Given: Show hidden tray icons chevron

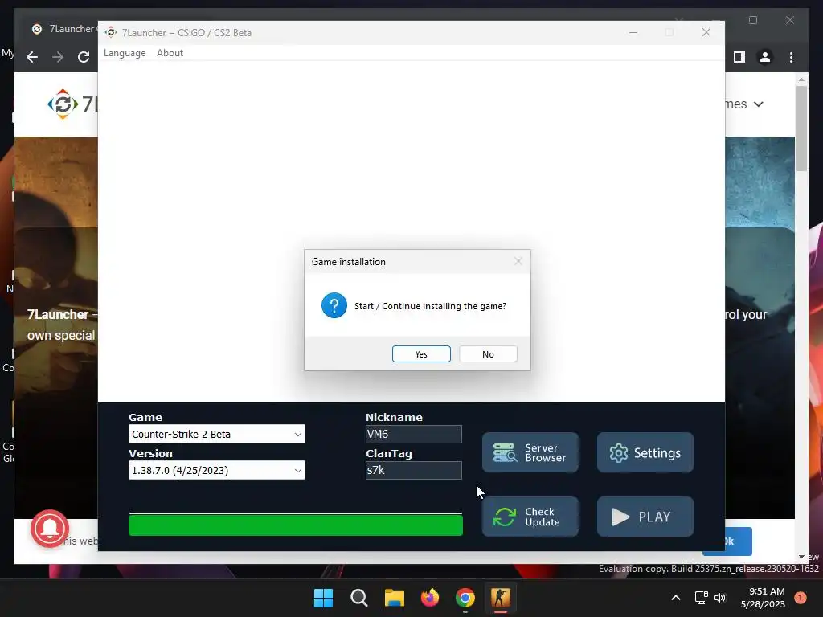Looking at the screenshot, I should [x=676, y=598].
